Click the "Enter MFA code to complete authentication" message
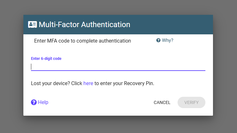Screen dimensions: 237x133 tap(82, 41)
